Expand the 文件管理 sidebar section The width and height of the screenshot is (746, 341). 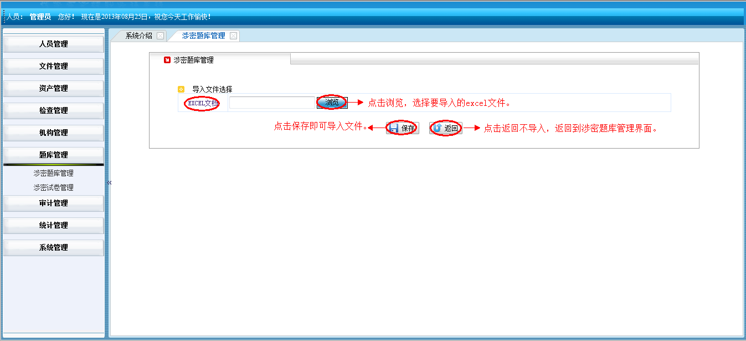(54, 67)
